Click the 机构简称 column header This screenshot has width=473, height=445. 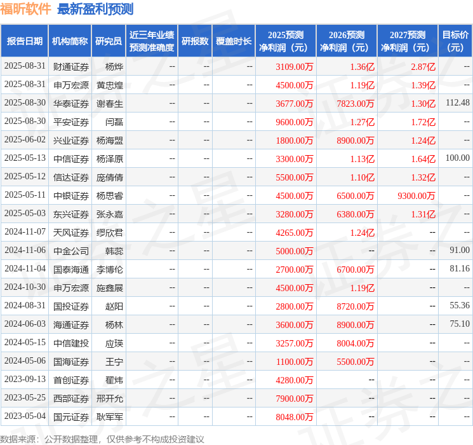click(x=70, y=41)
